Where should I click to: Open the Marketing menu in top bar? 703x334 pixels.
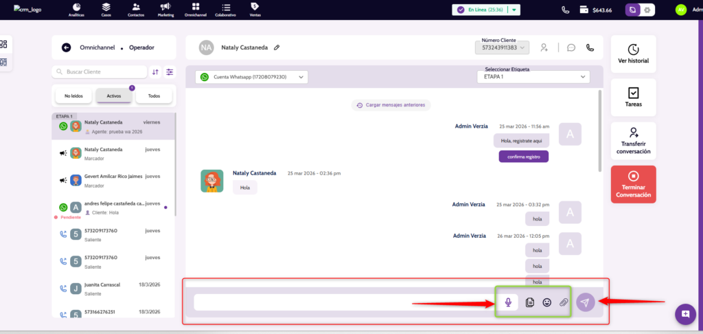[165, 10]
